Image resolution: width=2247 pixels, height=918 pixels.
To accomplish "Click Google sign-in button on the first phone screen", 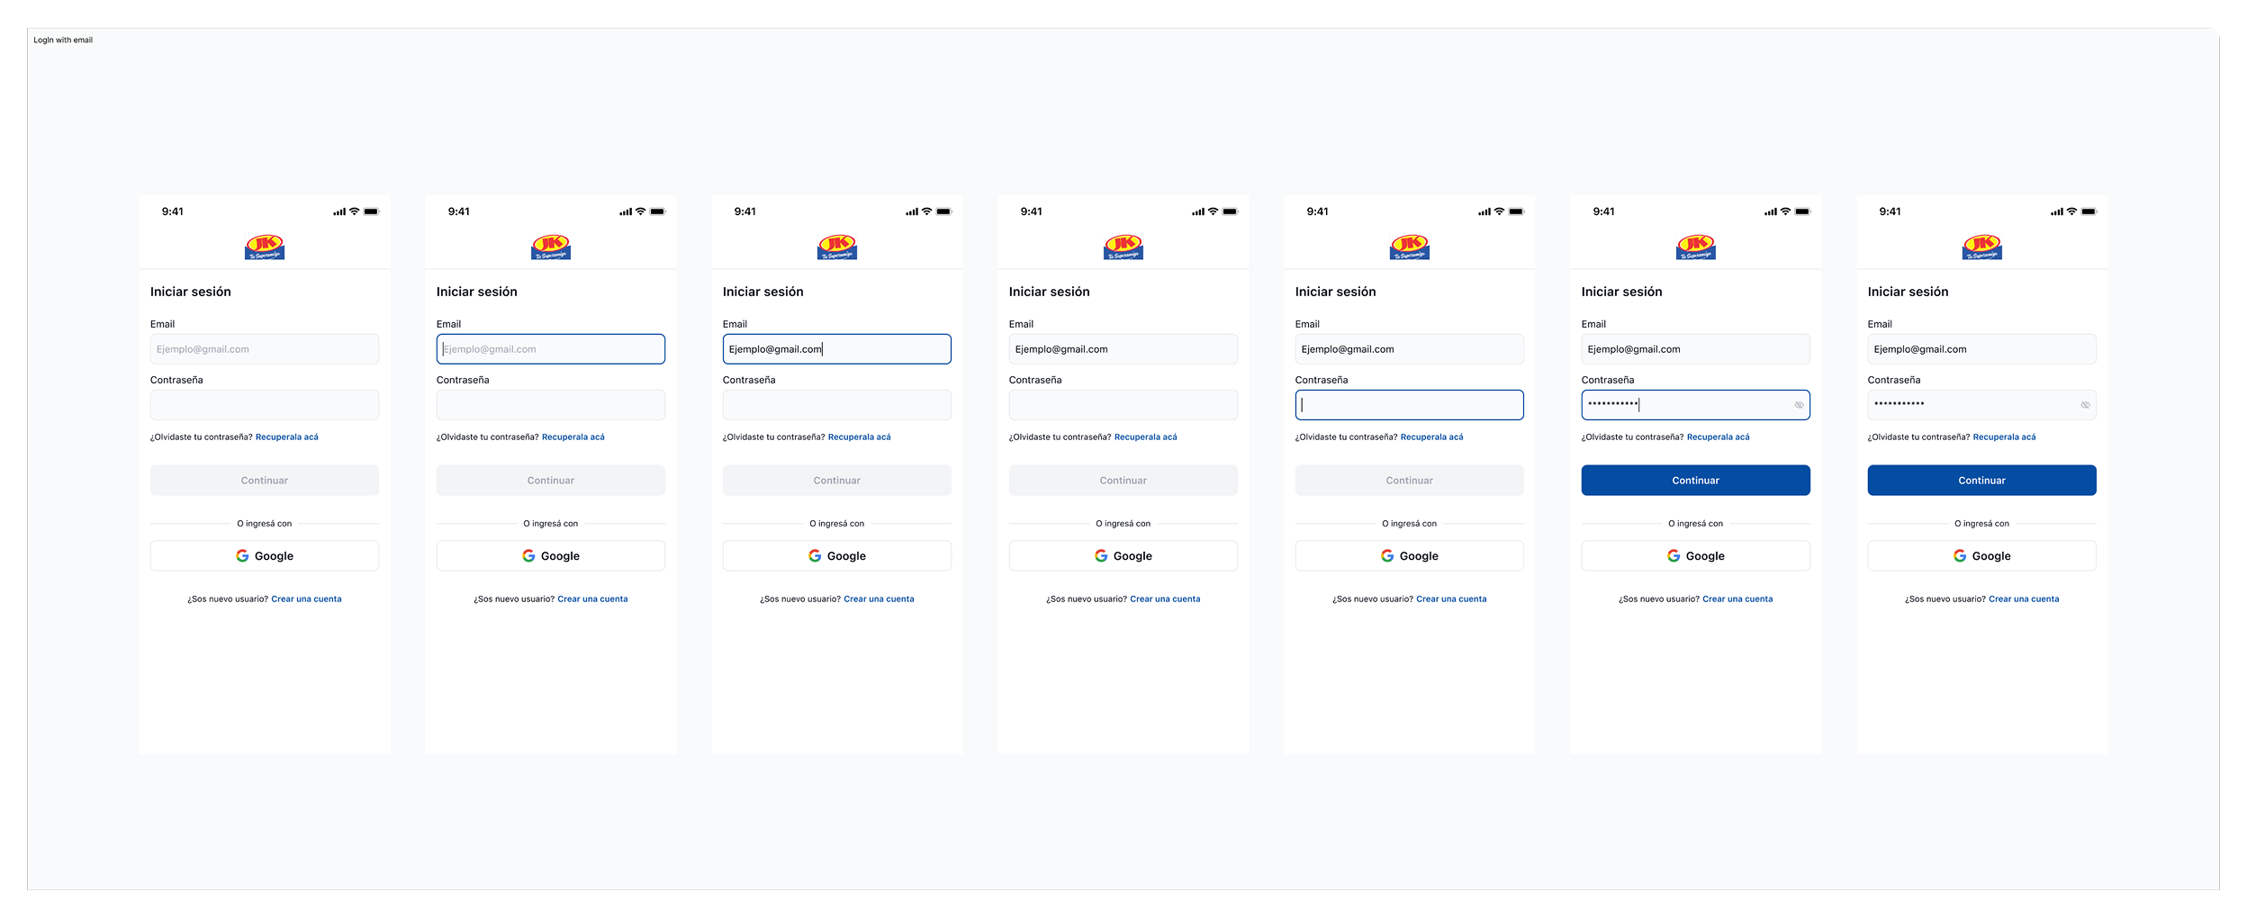I will point(265,556).
